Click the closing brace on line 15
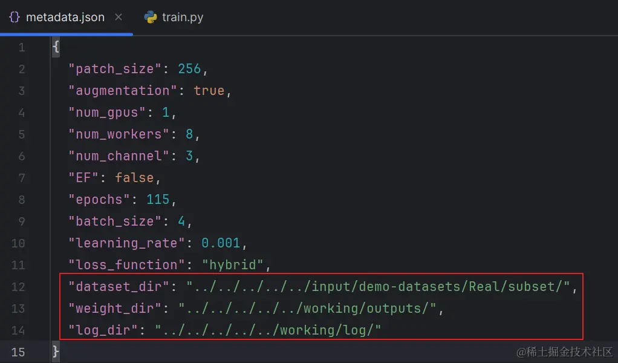This screenshot has height=363, width=618. pyautogui.click(x=56, y=351)
